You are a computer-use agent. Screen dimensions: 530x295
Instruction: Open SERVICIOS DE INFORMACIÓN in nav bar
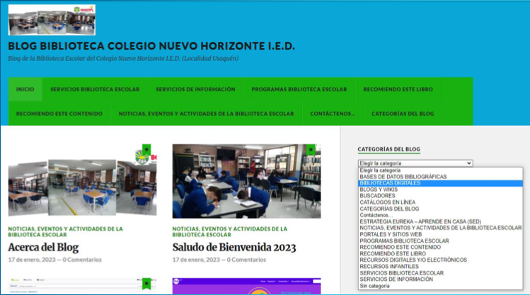(x=195, y=90)
